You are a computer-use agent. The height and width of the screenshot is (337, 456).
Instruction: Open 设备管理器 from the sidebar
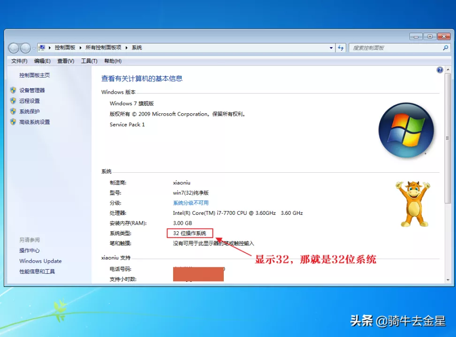point(32,90)
